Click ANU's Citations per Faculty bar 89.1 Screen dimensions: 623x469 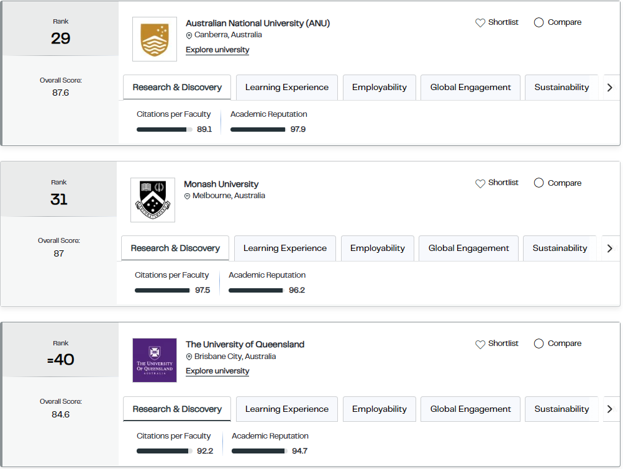click(x=165, y=130)
